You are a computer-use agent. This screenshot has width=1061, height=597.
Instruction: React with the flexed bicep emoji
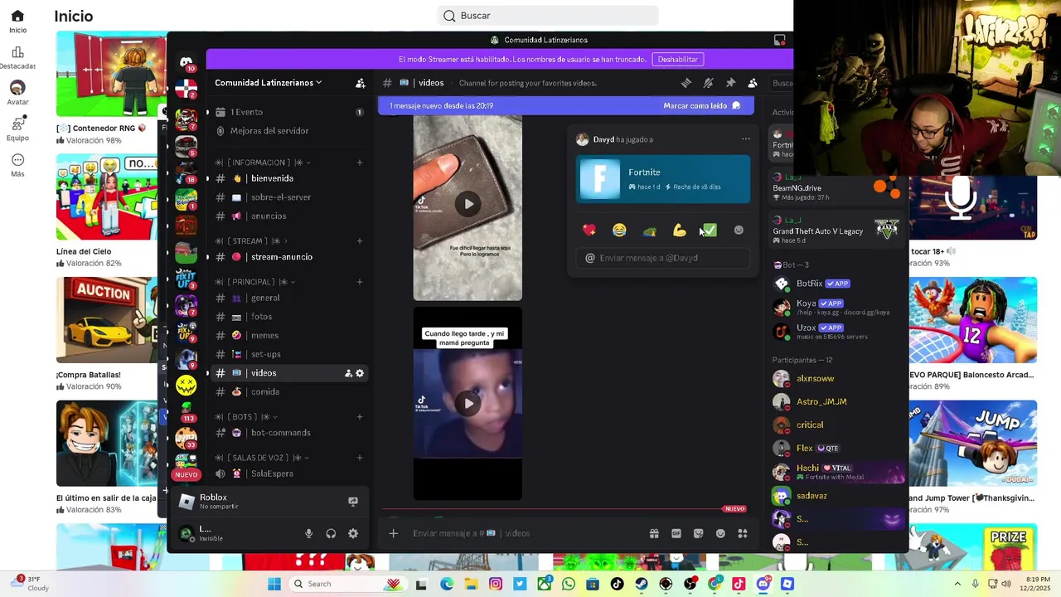coord(679,230)
